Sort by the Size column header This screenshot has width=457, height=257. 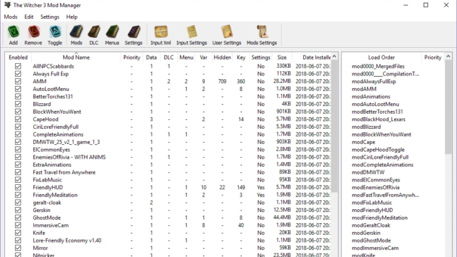coord(282,57)
